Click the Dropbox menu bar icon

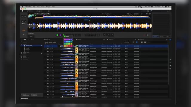138,7
